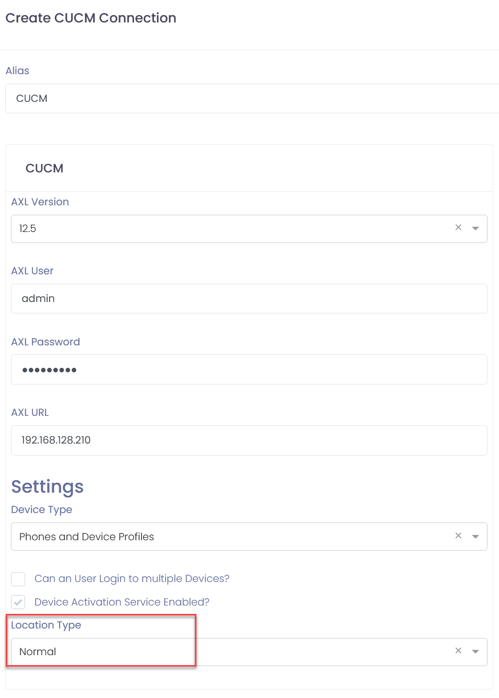Expand the Location Type dropdown arrow
The height and width of the screenshot is (698, 499).
[475, 652]
